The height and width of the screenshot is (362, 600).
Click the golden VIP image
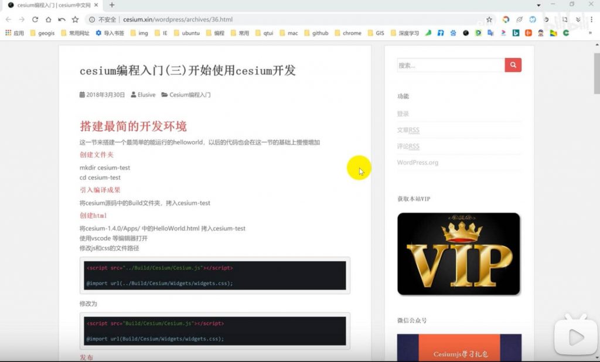[459, 254]
